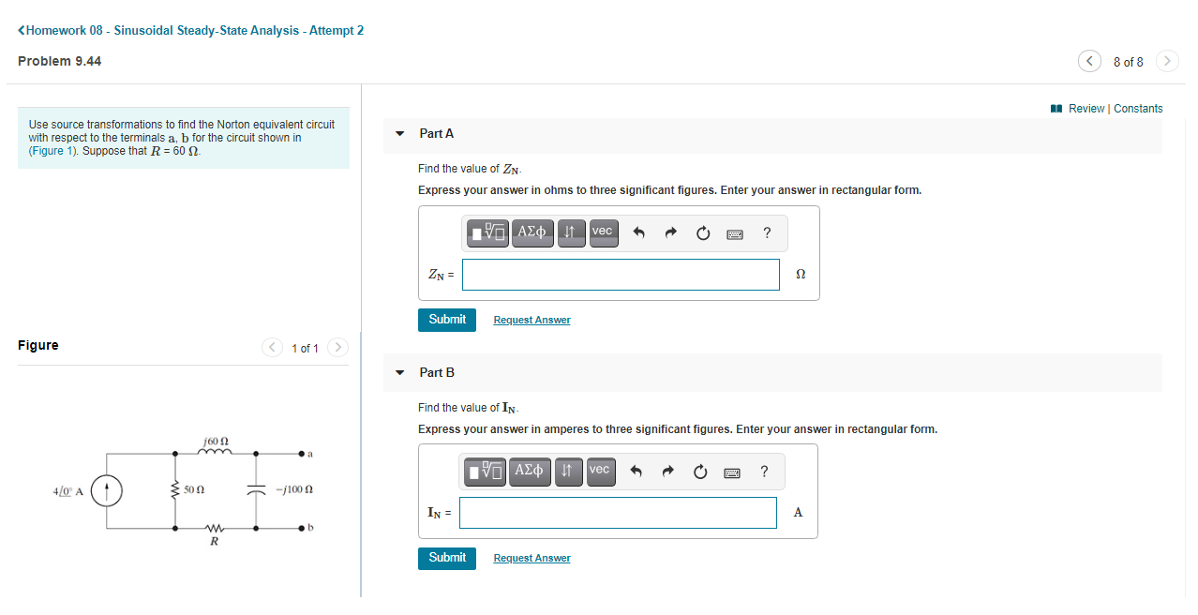Open the Constants reference
1198x615 pixels.
pos(1138,108)
